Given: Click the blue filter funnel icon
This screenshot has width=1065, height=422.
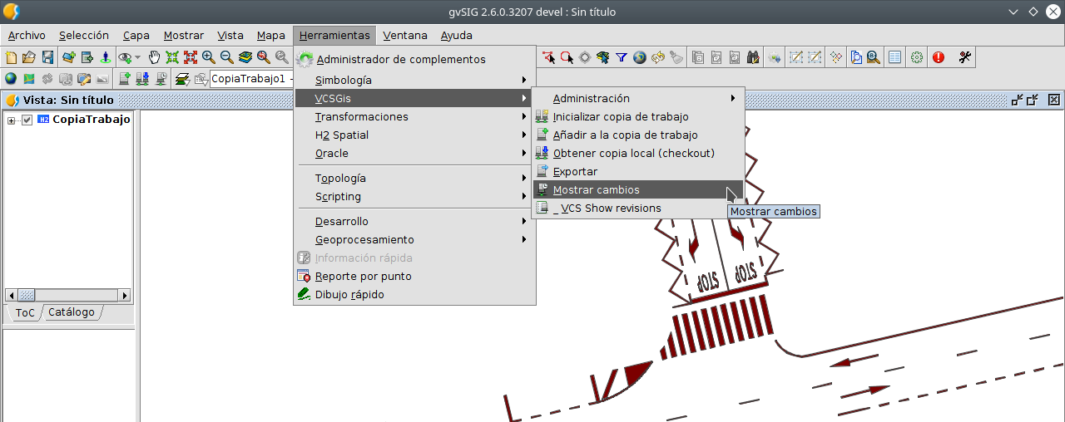Looking at the screenshot, I should pos(622,57).
